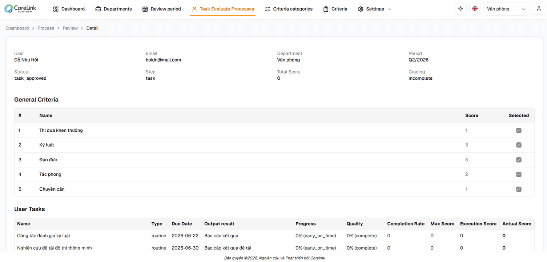547x262 pixels.
Task: Click the Process breadcrumb link
Action: tap(46, 28)
